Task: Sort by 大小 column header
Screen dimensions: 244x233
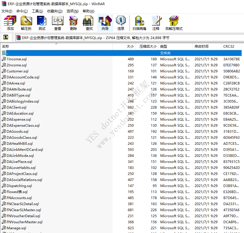Action: pyautogui.click(x=124, y=47)
